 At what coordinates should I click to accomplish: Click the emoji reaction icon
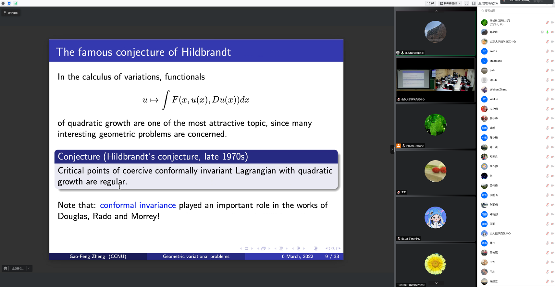[6, 269]
